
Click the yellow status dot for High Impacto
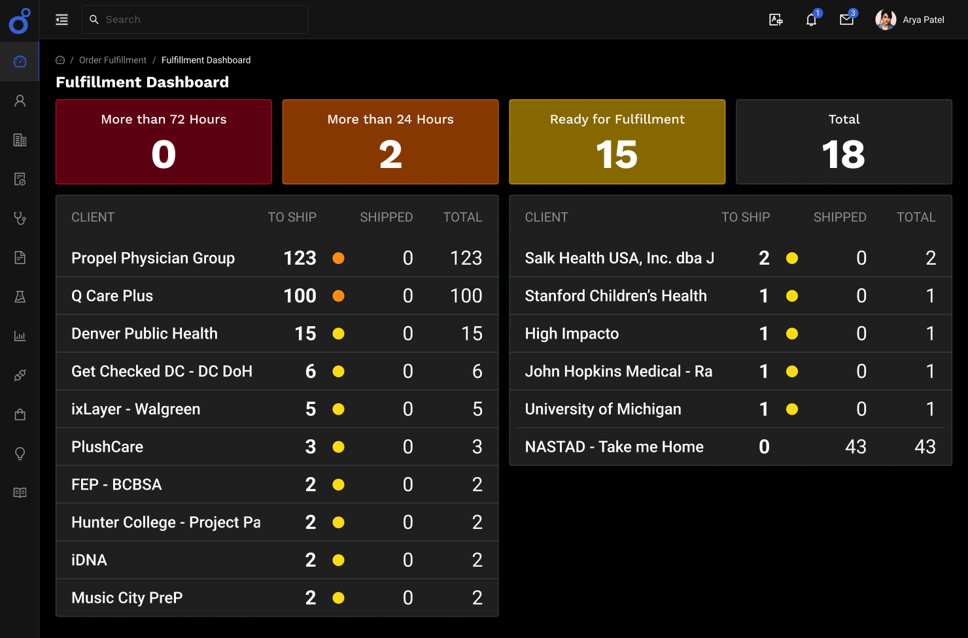(x=792, y=334)
